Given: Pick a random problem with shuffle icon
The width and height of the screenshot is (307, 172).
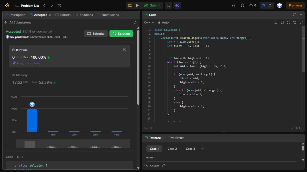Looking at the screenshot, I should click(59, 5).
